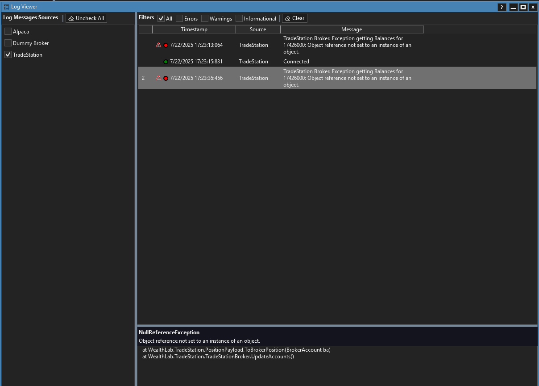Close the Log Viewer window

click(x=533, y=7)
